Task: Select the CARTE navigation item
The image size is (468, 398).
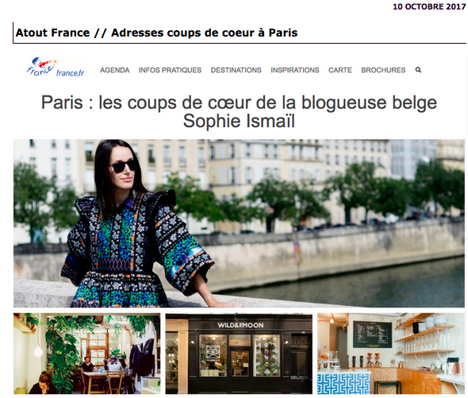Action: pos(340,70)
